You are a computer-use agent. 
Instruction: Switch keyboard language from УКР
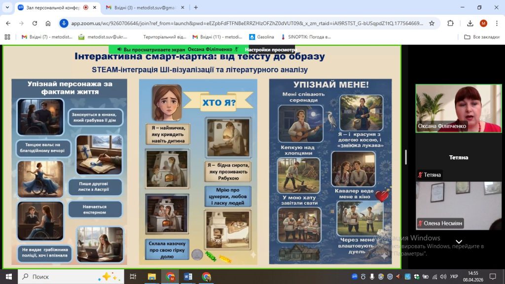[x=454, y=277]
